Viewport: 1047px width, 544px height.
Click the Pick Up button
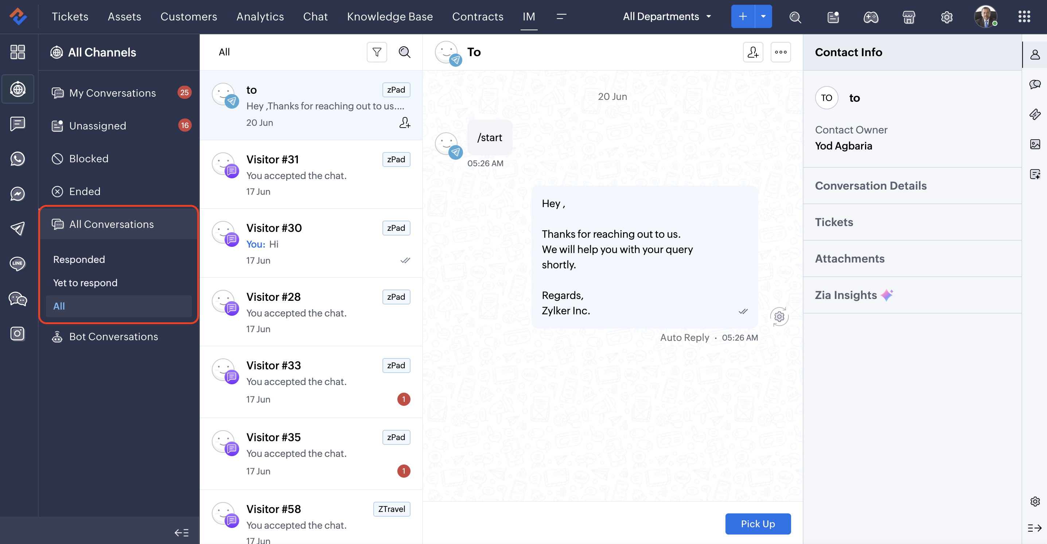(758, 524)
